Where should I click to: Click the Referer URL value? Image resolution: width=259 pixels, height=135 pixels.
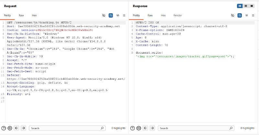click(x=66, y=79)
